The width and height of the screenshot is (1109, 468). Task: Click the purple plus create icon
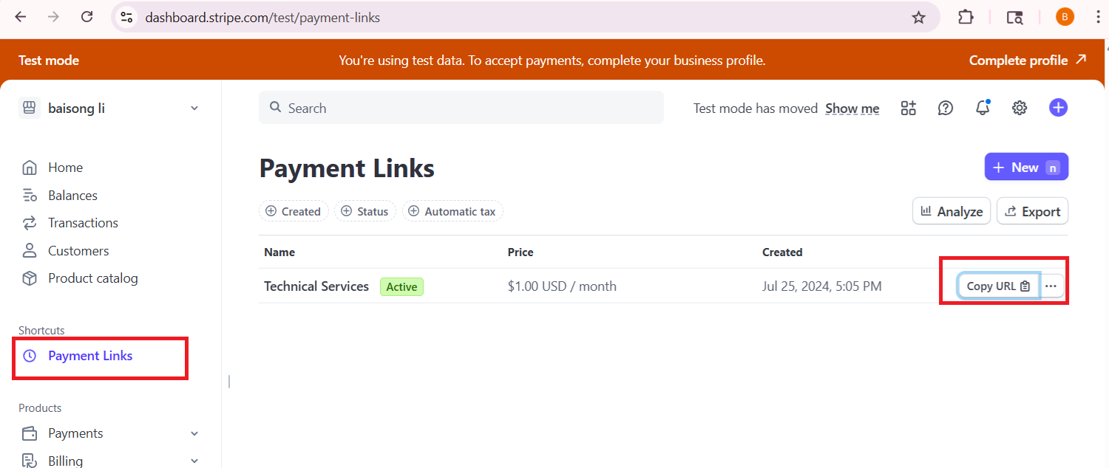(x=1058, y=108)
